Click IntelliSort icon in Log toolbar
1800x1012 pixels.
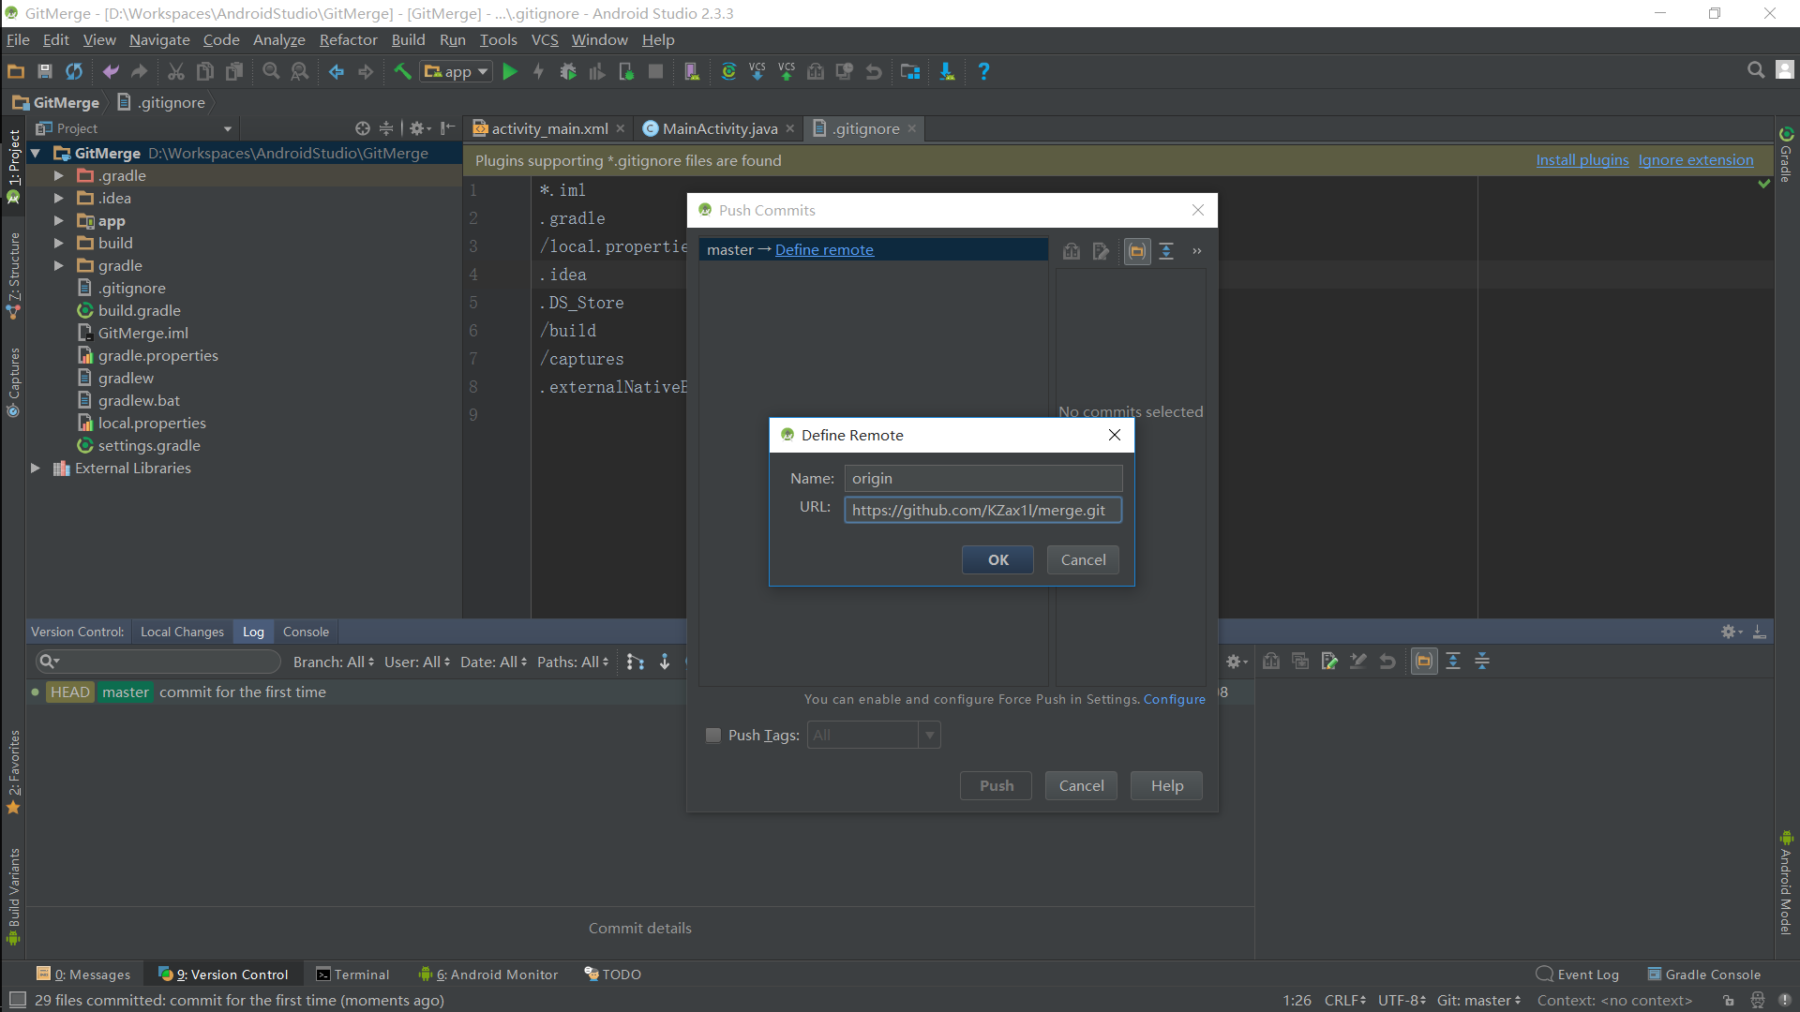pos(635,662)
